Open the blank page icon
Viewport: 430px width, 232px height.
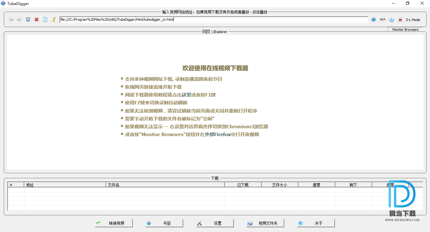click(x=45, y=19)
